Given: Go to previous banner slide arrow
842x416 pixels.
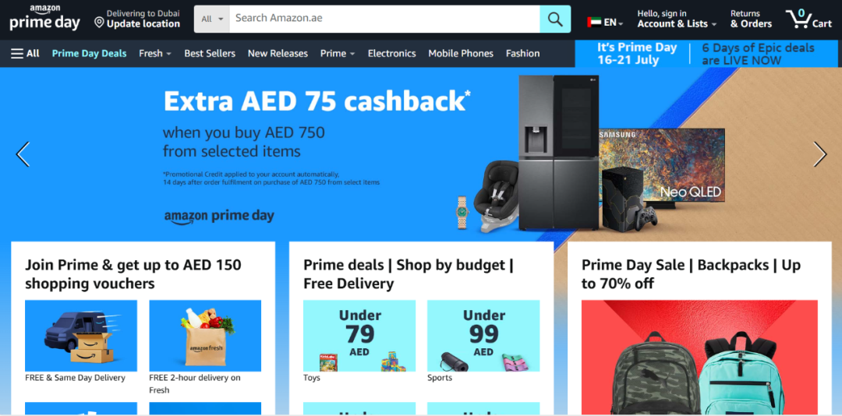Looking at the screenshot, I should (23, 154).
